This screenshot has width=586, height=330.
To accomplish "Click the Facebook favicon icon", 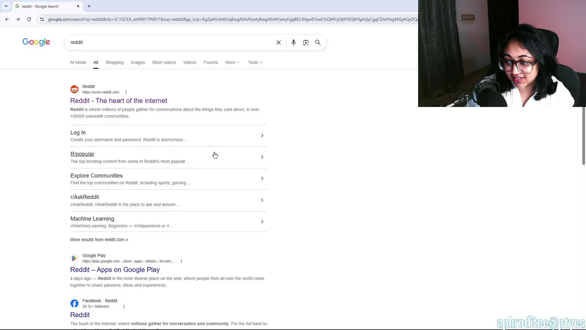I will (74, 303).
